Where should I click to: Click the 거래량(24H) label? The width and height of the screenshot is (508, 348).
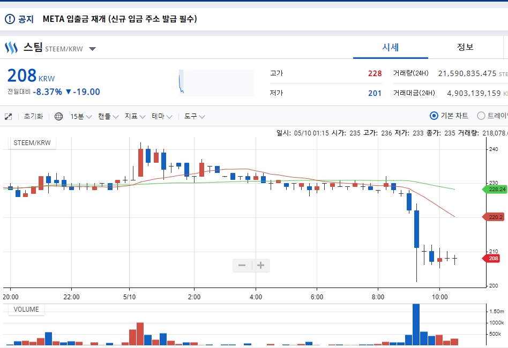coord(411,73)
